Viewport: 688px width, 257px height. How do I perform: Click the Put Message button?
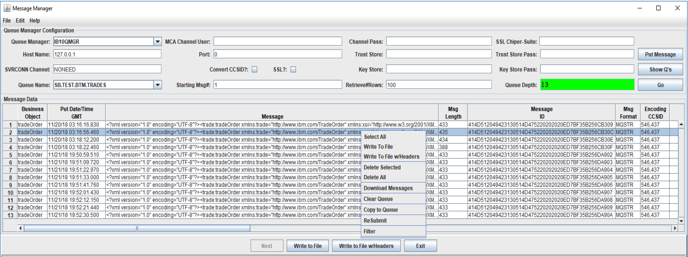(660, 54)
